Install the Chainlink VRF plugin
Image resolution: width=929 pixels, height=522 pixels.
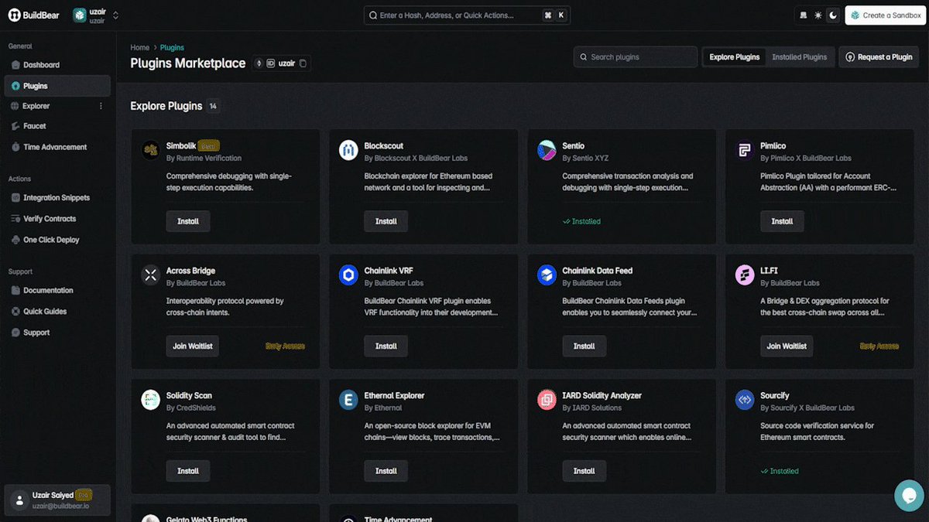click(x=386, y=346)
